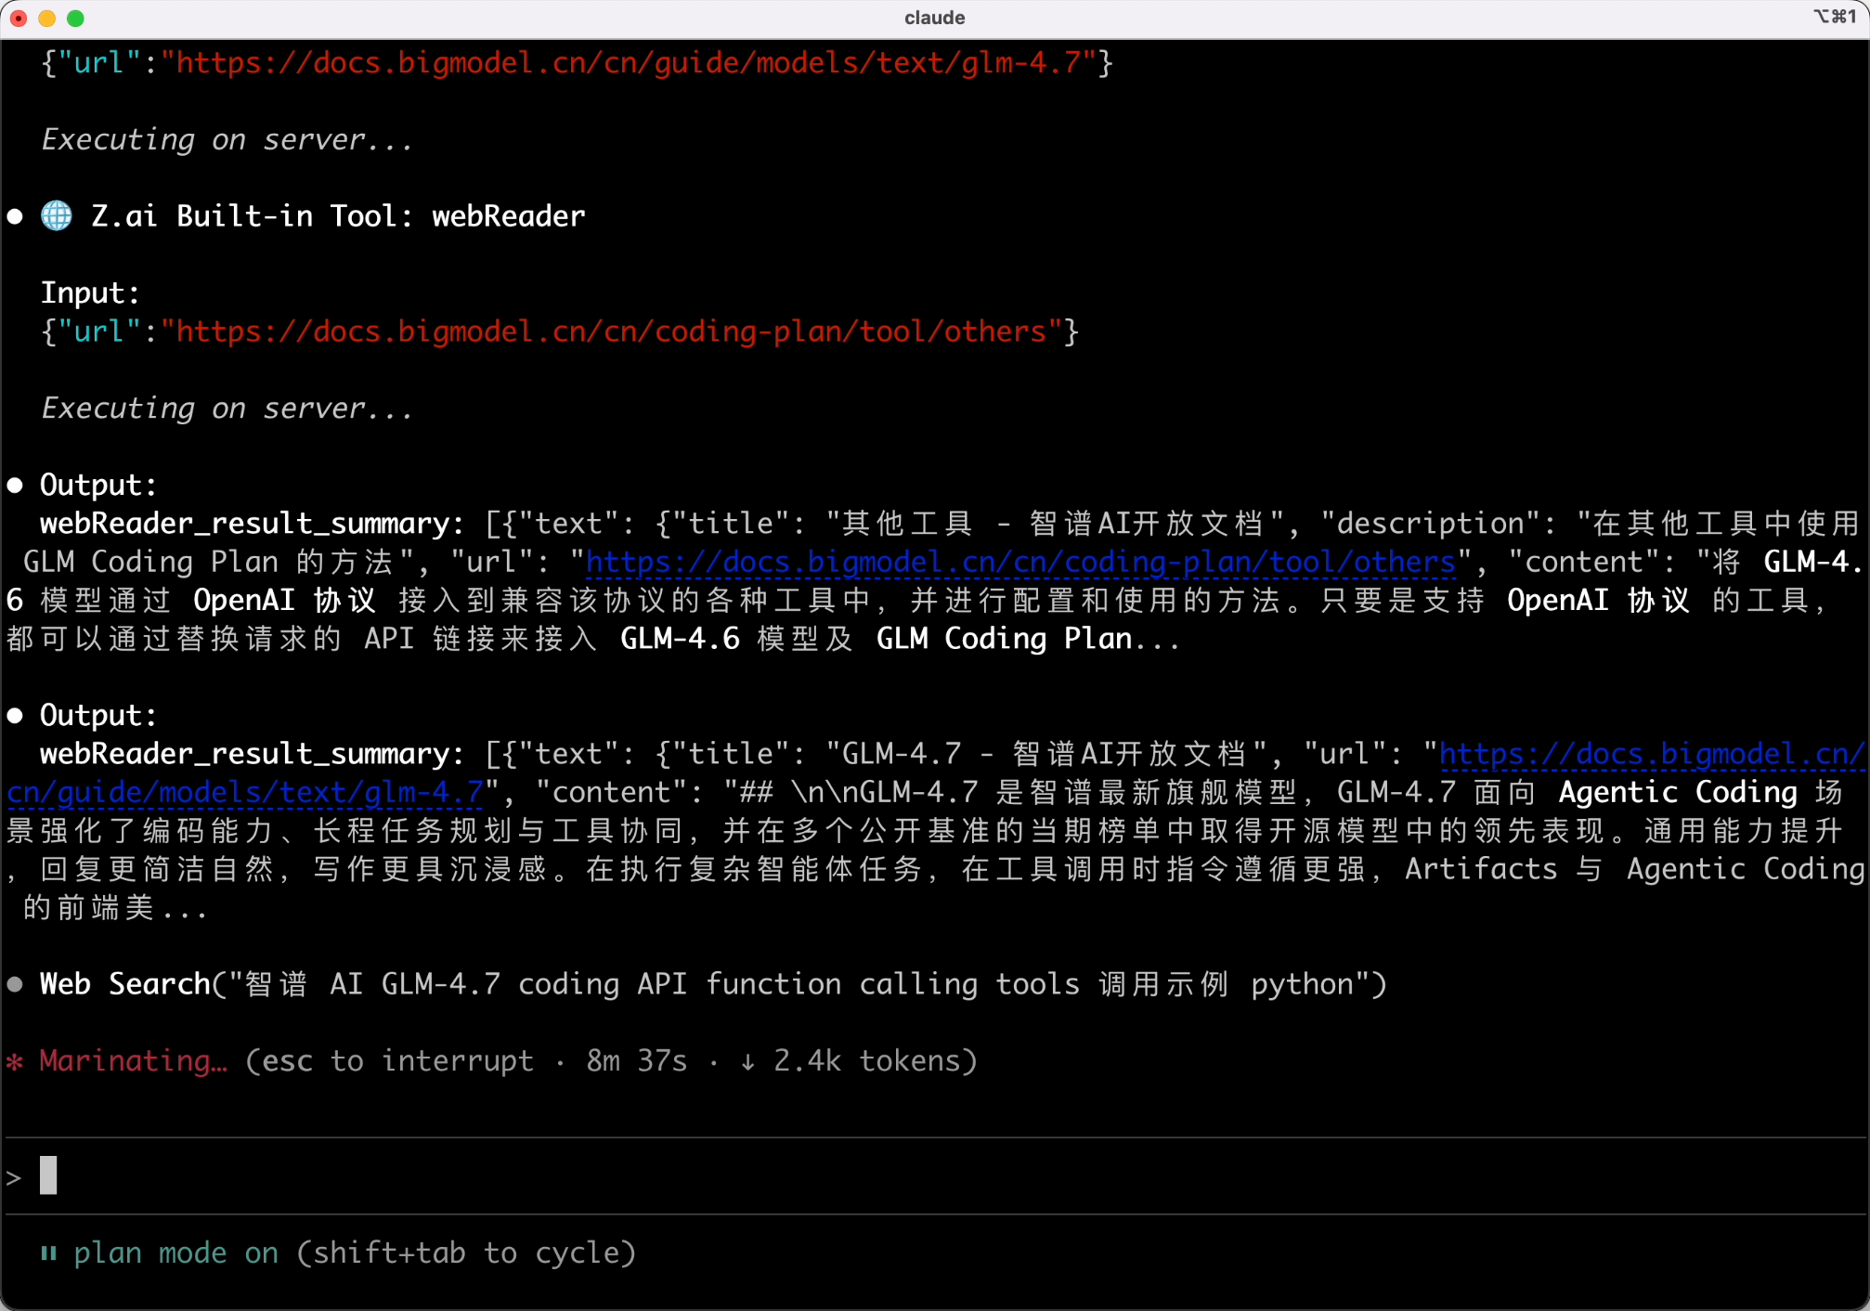Screen dimensions: 1870x1311
Task: Click the window title 'claude'
Action: 934,18
